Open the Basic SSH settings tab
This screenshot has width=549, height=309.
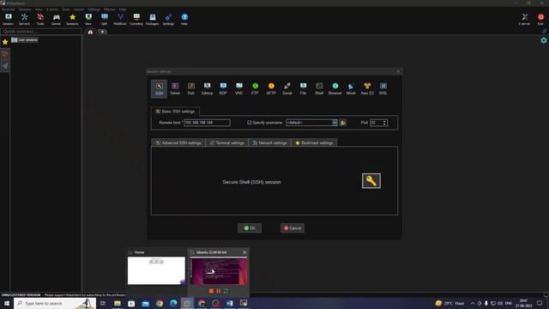(x=175, y=112)
